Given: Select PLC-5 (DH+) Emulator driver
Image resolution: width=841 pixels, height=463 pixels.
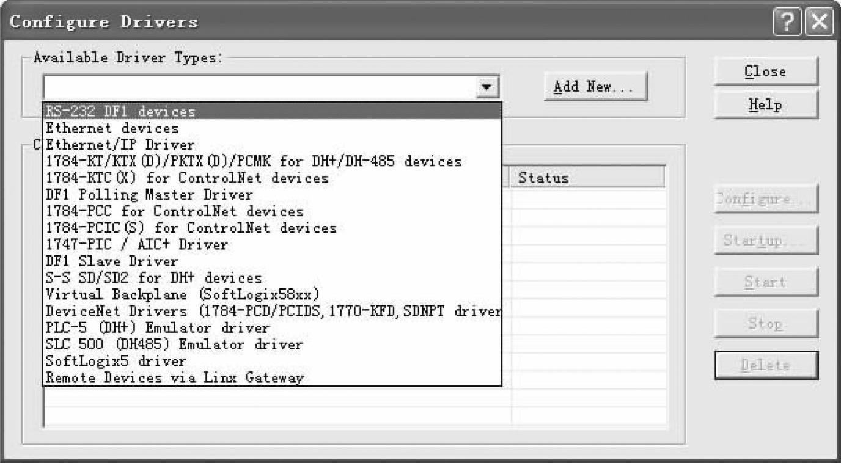Looking at the screenshot, I should click(273, 327).
